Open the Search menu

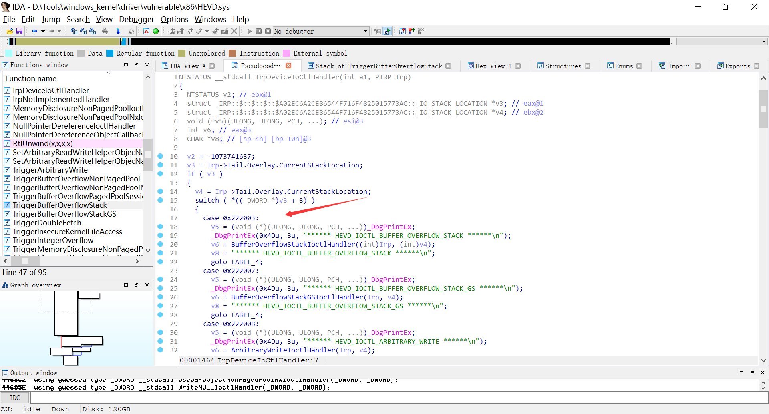pos(78,19)
